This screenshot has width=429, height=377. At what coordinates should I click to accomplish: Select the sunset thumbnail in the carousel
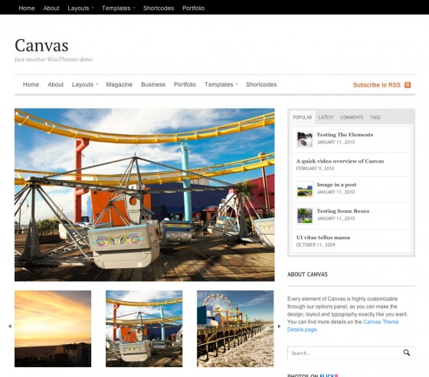(53, 329)
